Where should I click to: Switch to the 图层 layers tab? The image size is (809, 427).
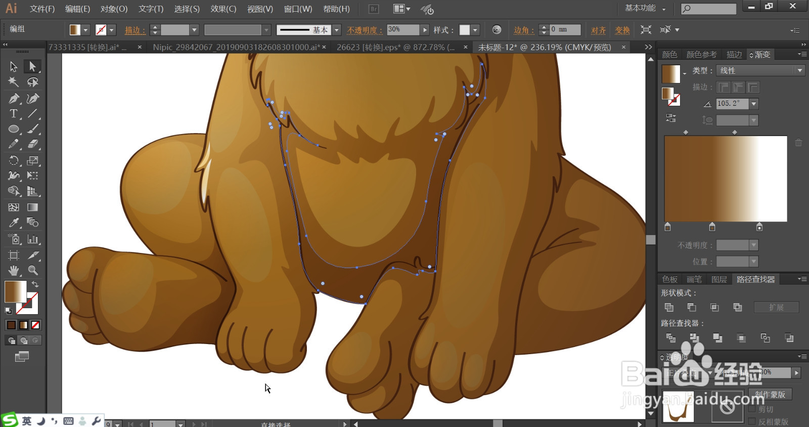pyautogui.click(x=719, y=279)
